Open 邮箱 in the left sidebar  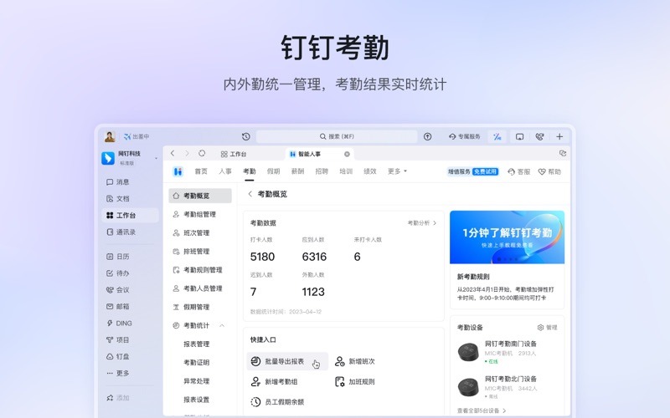coord(117,306)
